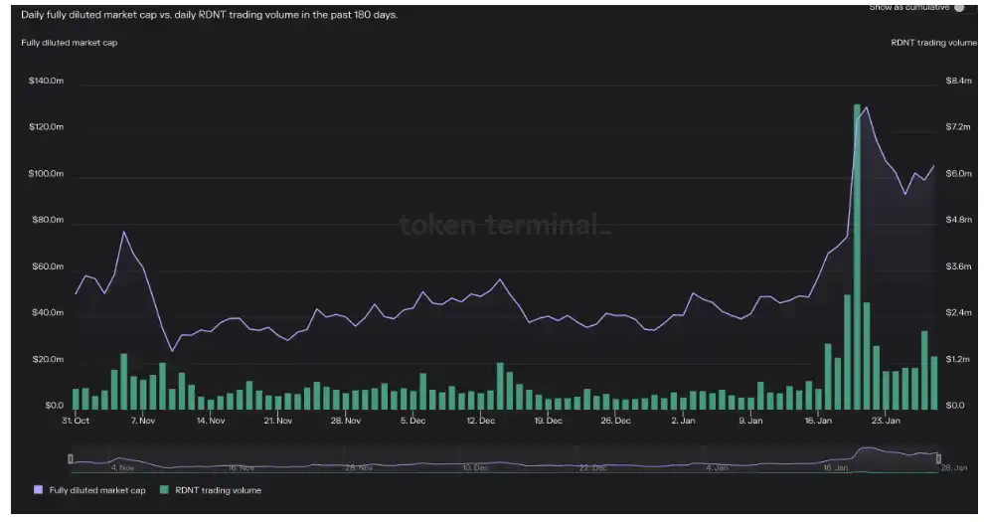Click the 9. Jan axis label
984x522 pixels.
(x=750, y=421)
